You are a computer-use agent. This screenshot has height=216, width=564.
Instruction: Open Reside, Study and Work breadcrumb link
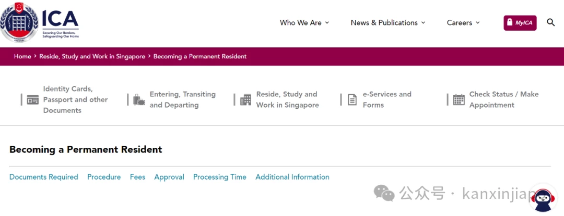coord(92,57)
